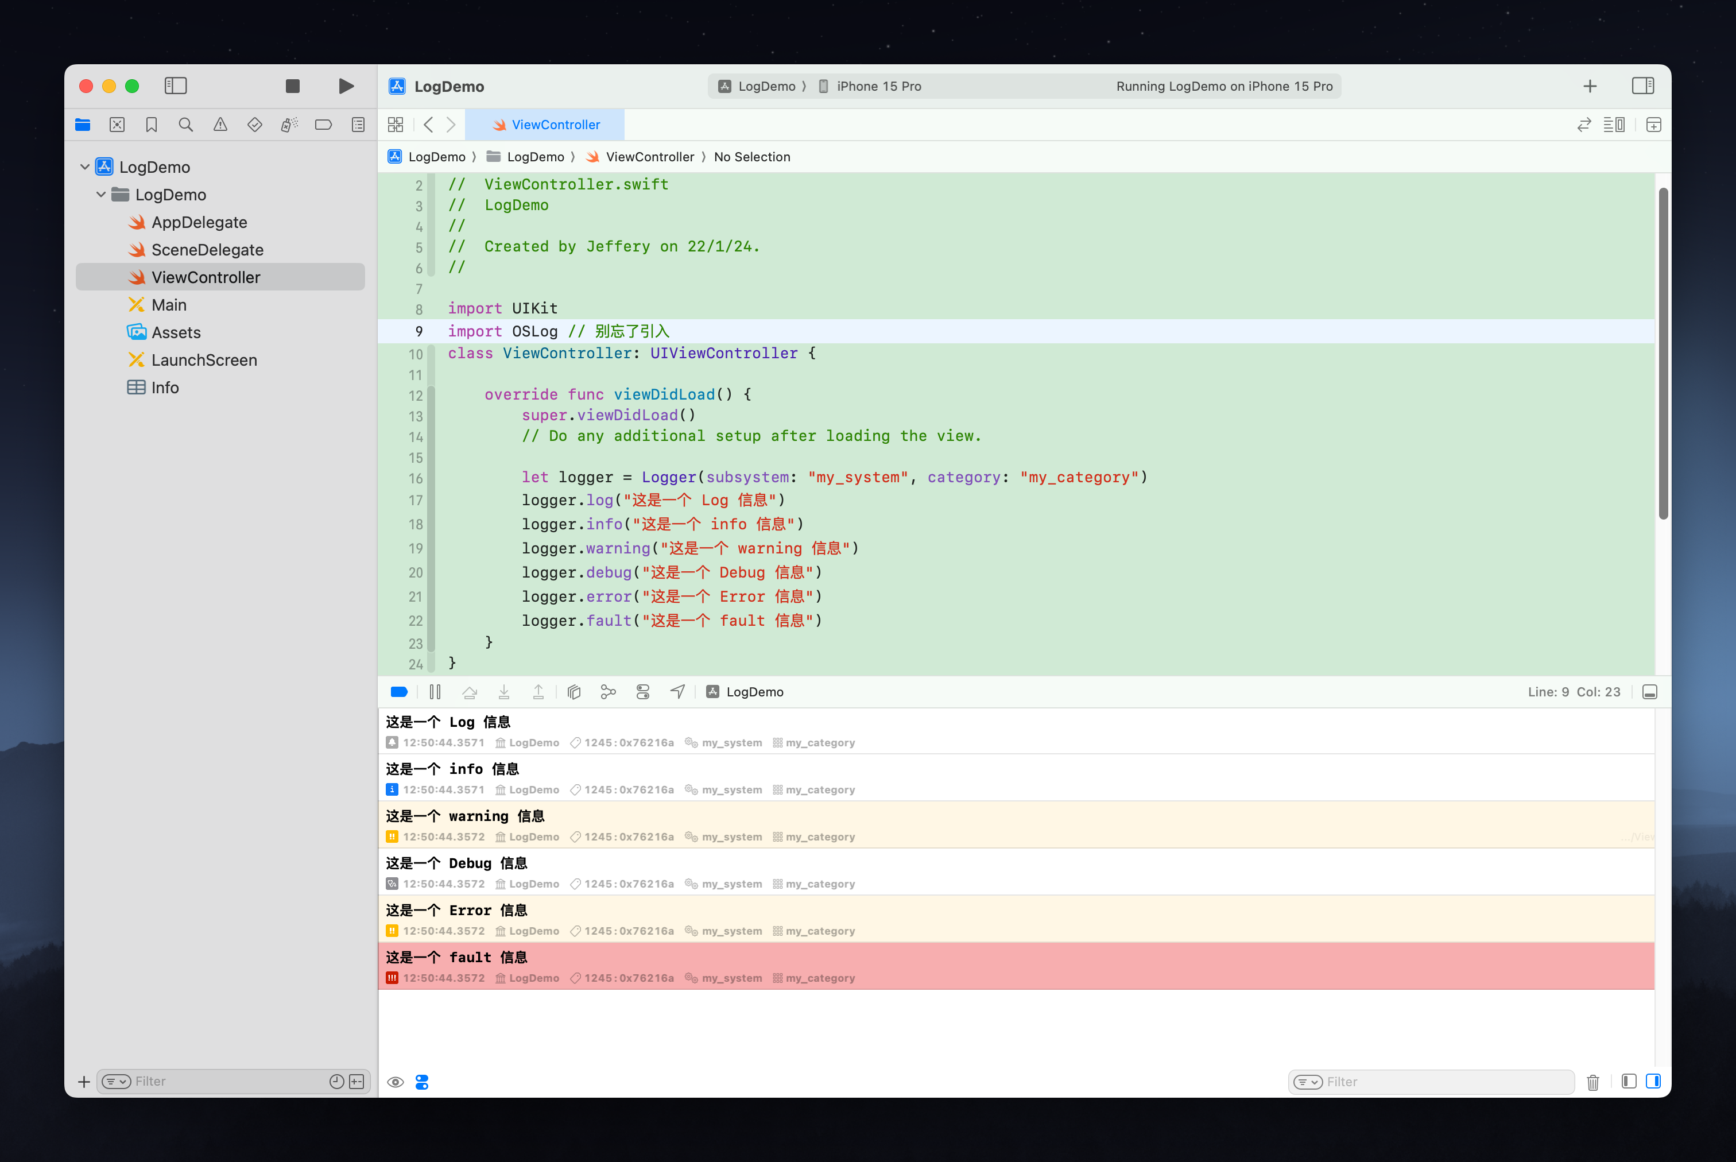Open the Issue navigator warning icon
The height and width of the screenshot is (1162, 1736).
coord(220,125)
